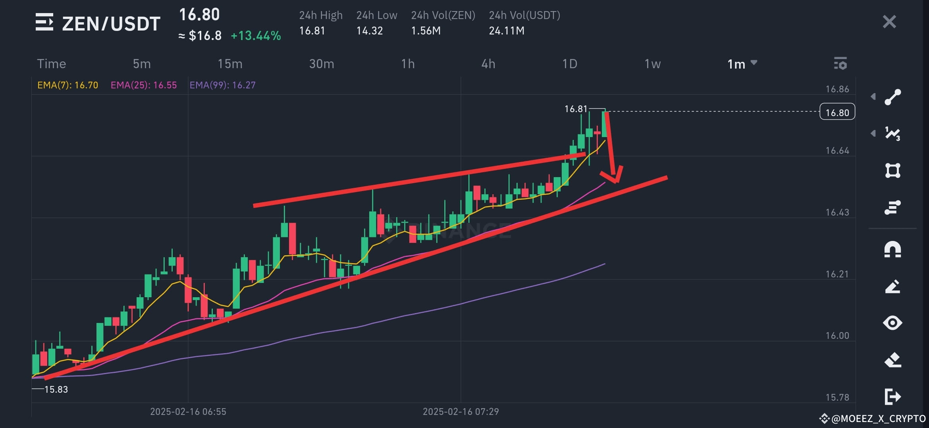Tap the ≈ $16.8 converted price
This screenshot has width=929, height=428.
(x=200, y=36)
